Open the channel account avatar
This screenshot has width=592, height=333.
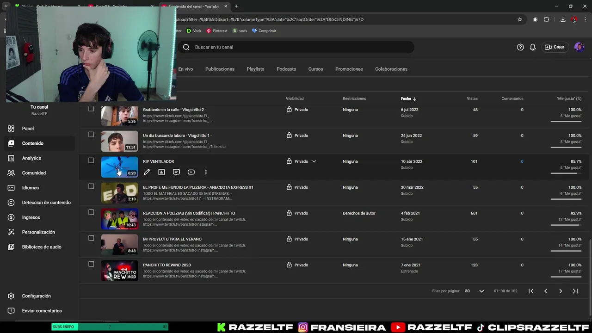coord(579,47)
